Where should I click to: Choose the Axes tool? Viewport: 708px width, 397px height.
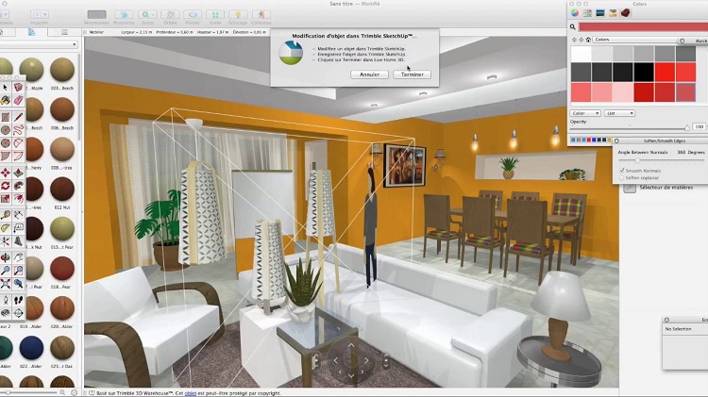pos(5,241)
